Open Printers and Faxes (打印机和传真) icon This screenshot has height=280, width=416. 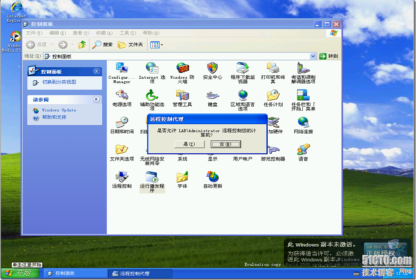pyautogui.click(x=273, y=73)
